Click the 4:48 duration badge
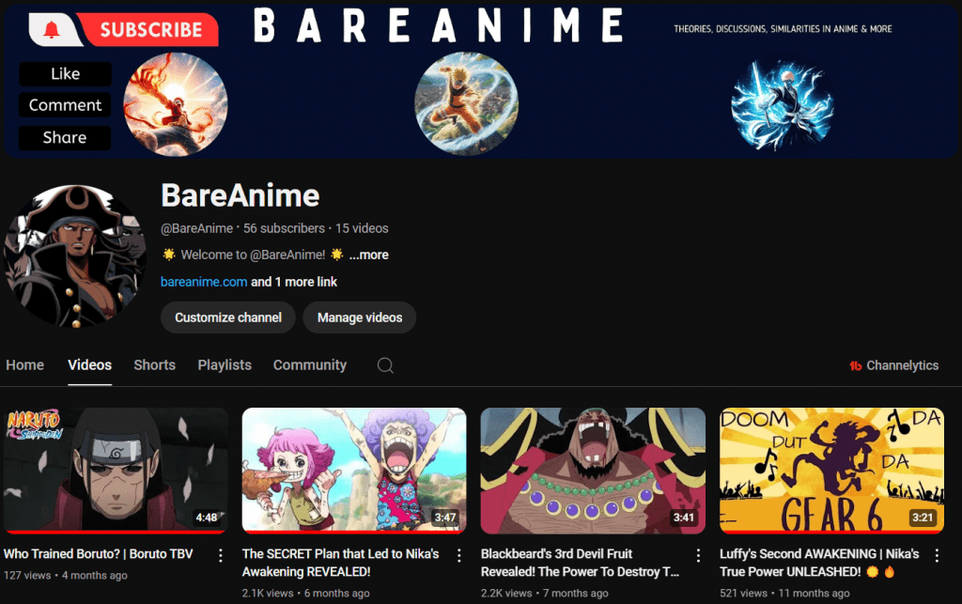This screenshot has height=604, width=962. 207,518
